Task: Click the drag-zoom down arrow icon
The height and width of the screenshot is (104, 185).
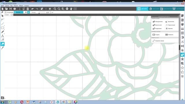Action: click(67, 9)
